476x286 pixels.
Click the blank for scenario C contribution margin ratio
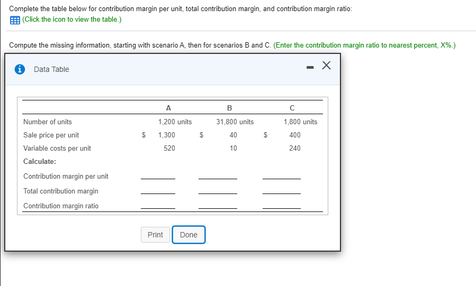pos(281,206)
